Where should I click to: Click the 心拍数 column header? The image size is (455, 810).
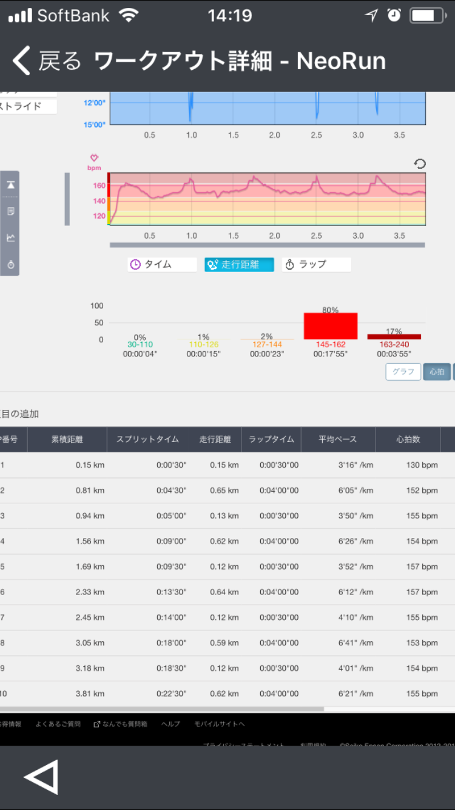point(408,439)
